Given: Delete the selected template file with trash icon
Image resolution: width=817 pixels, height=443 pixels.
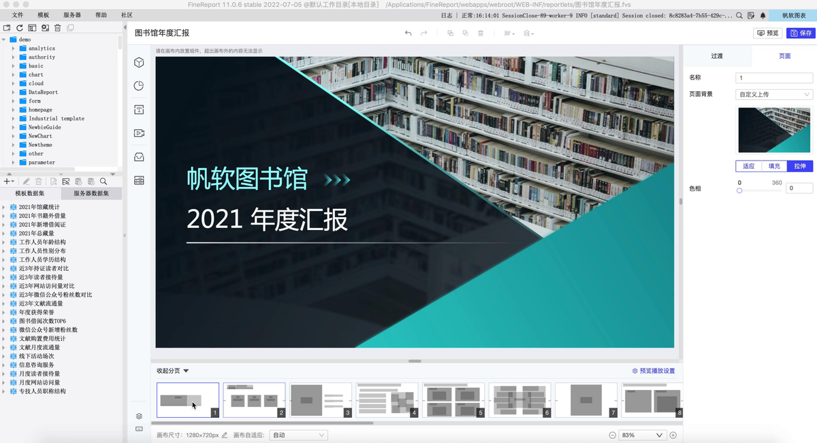Looking at the screenshot, I should [58, 28].
